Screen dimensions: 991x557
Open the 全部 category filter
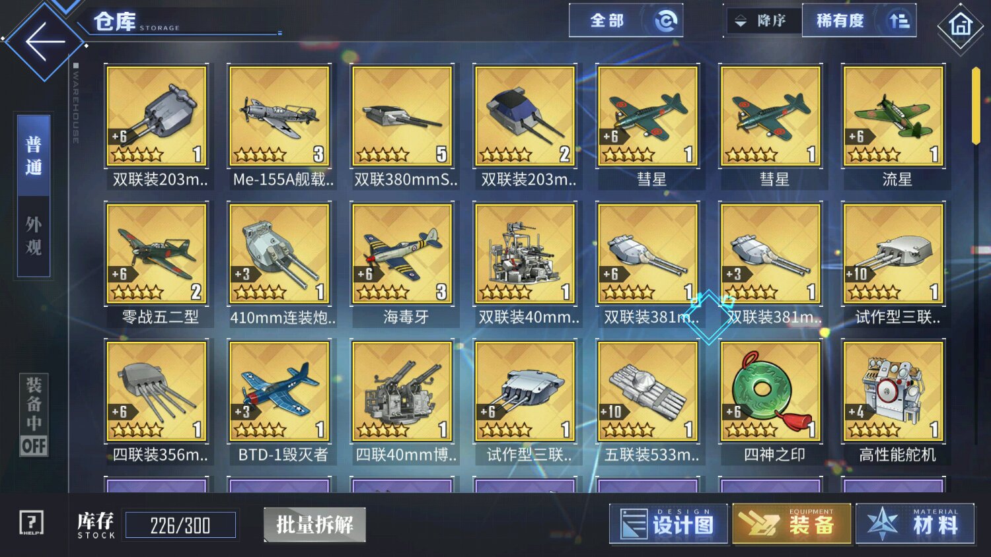point(626,20)
